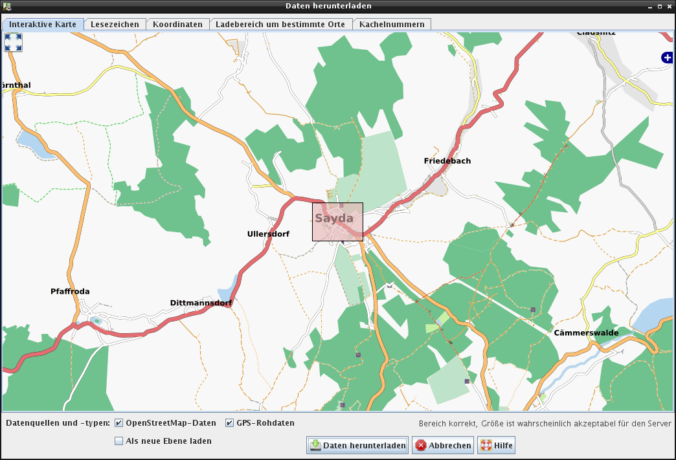
Task: Close the download dialog window
Action: tap(668, 6)
